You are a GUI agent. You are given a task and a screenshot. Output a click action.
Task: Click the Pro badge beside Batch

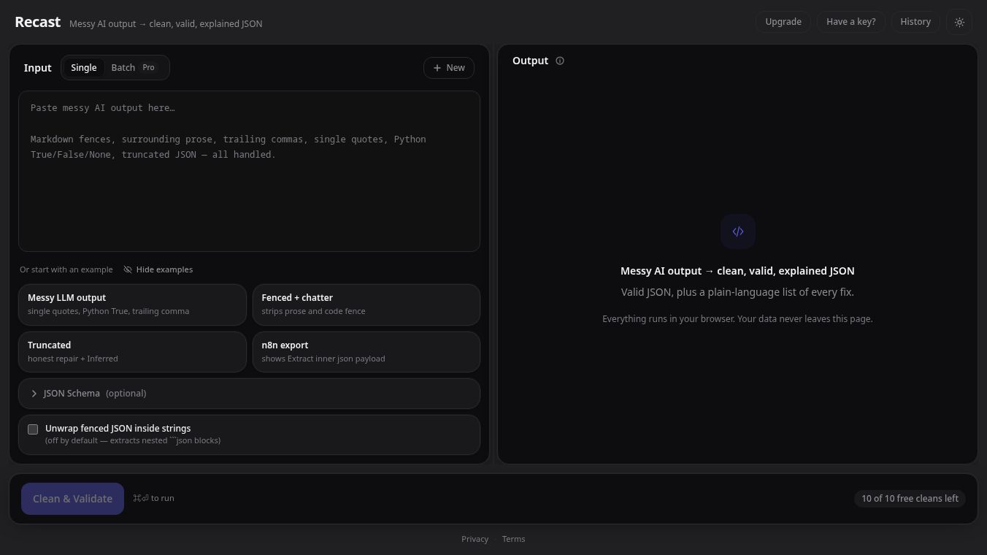pyautogui.click(x=148, y=68)
